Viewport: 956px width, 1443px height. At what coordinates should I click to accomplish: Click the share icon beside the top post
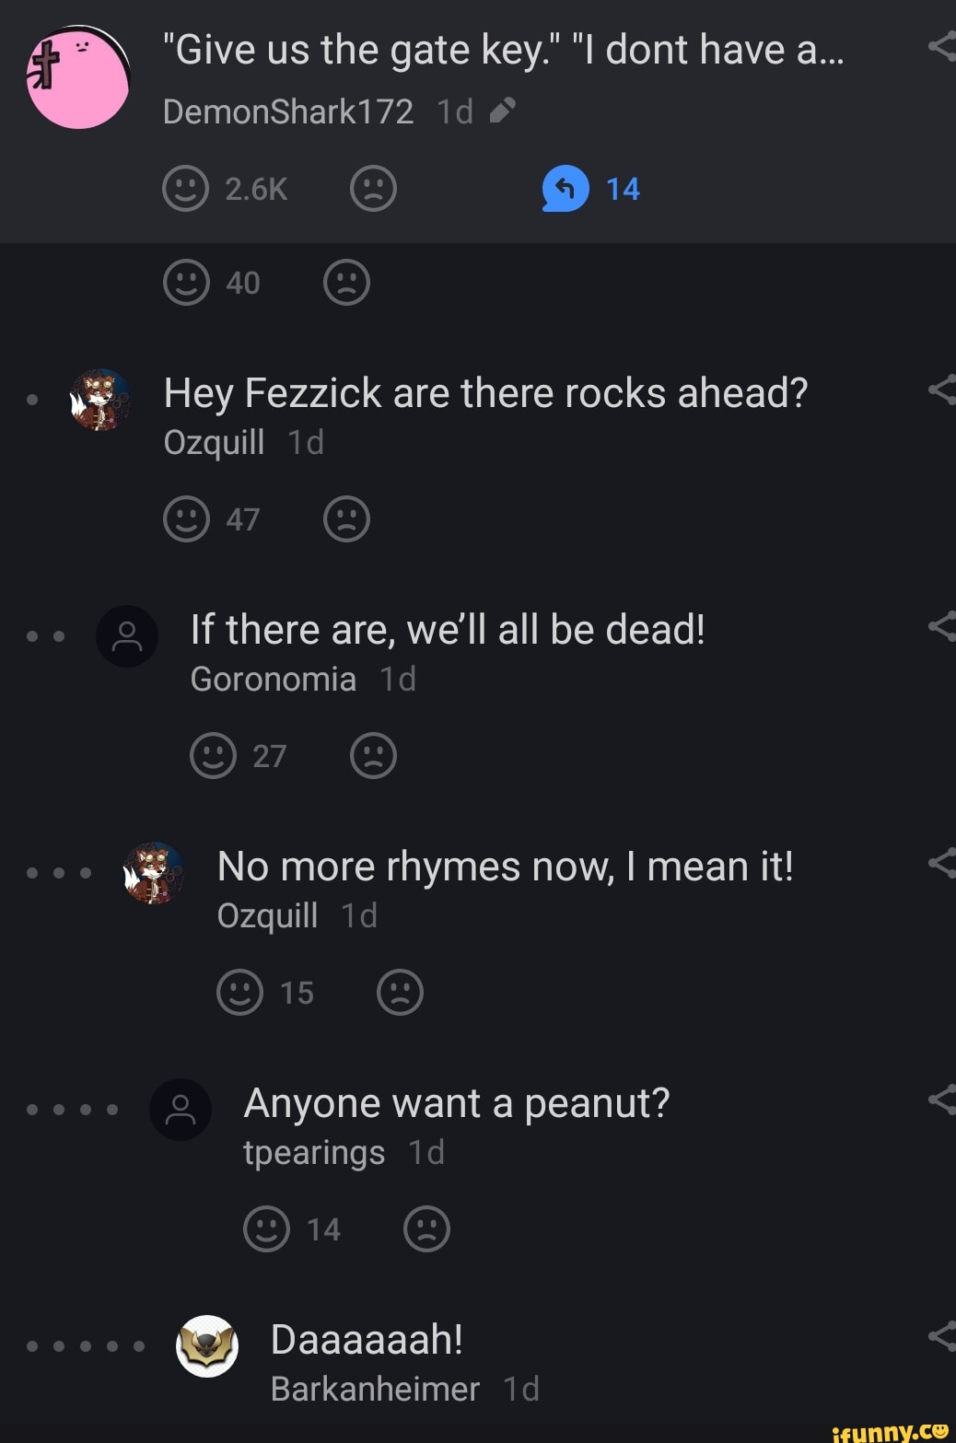click(941, 46)
